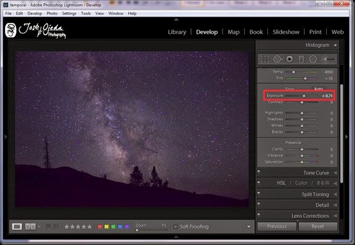The image size is (355, 245).
Task: Set rating to one star
Action: coord(67,226)
